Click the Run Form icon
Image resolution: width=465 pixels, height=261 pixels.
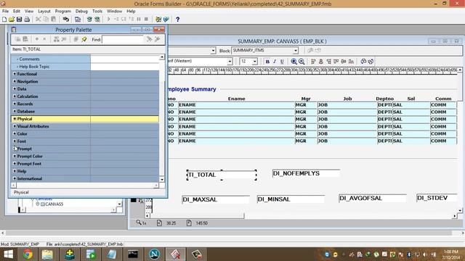click(78, 20)
